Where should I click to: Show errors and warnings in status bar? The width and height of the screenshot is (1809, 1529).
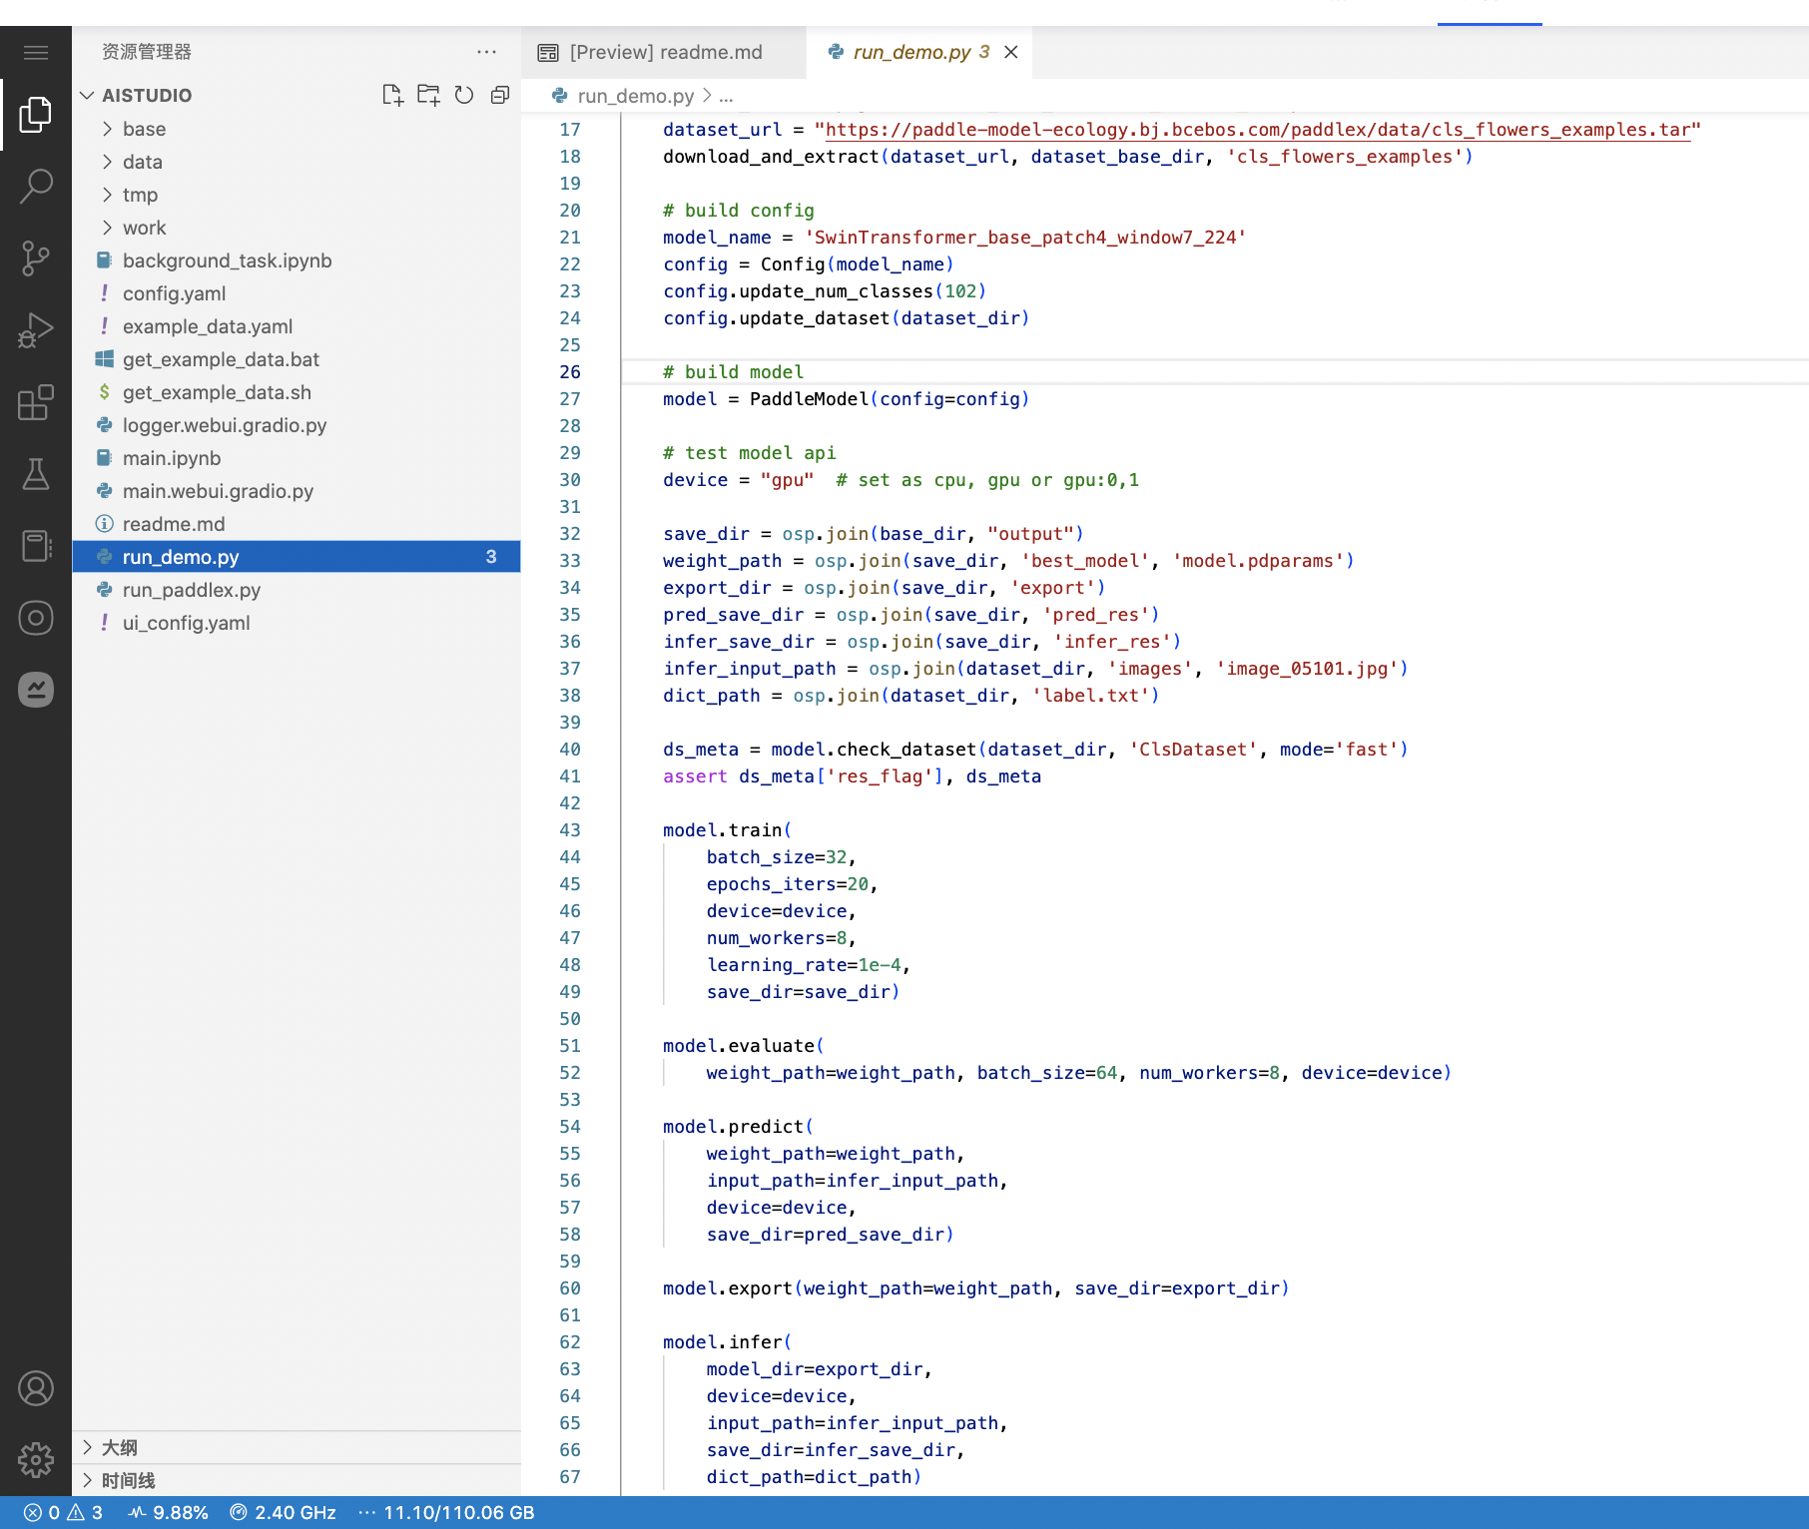coord(64,1512)
